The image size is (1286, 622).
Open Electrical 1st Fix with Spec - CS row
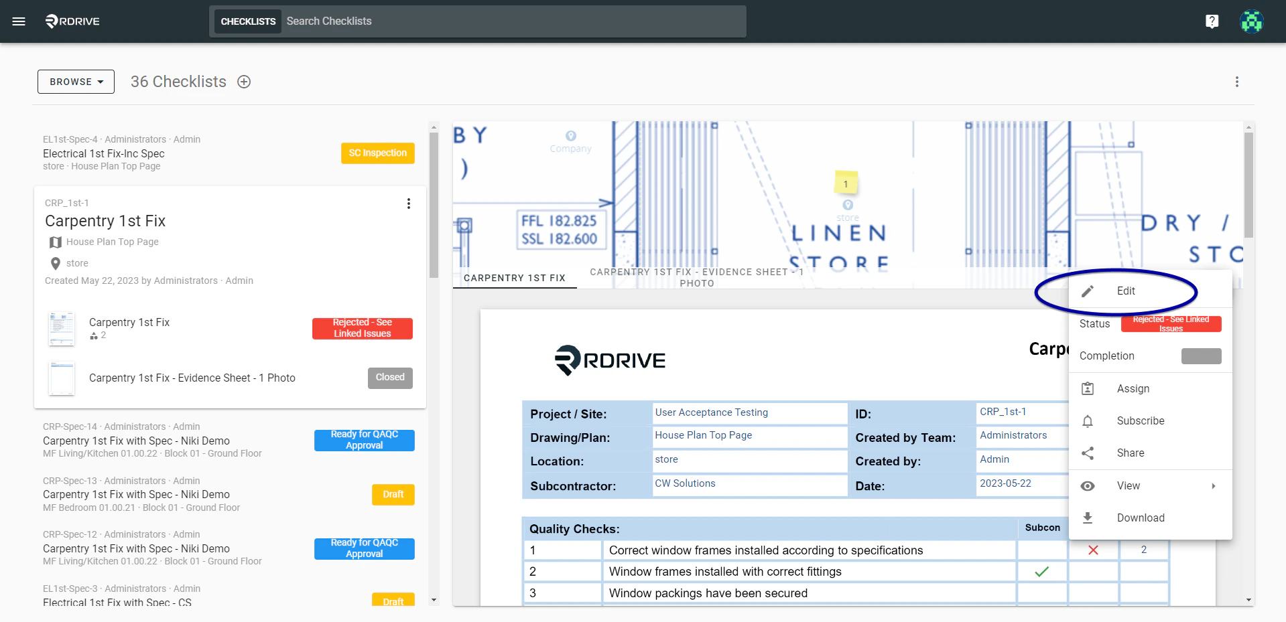point(230,595)
